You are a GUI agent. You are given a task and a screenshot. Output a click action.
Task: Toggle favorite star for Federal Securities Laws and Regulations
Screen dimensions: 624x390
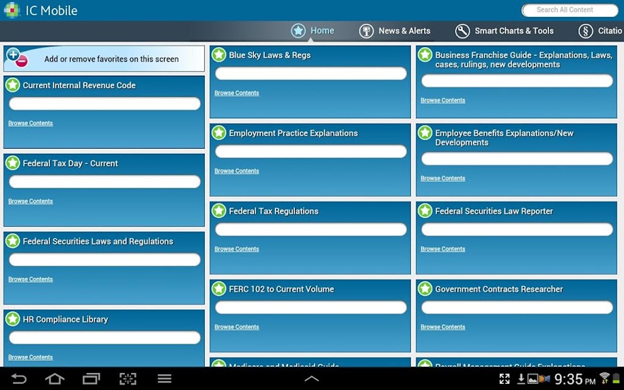(x=13, y=241)
